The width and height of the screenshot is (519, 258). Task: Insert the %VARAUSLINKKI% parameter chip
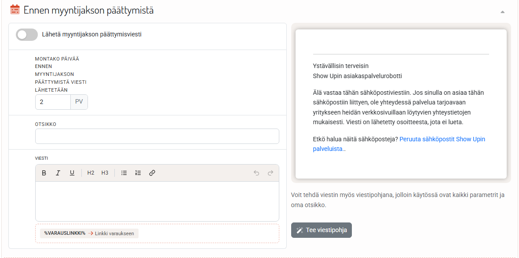tap(89, 233)
